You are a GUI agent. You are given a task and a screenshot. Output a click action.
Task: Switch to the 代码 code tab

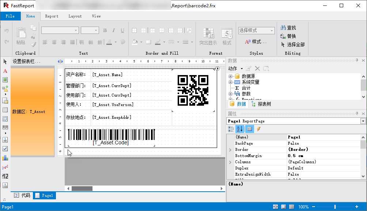(x=22, y=195)
